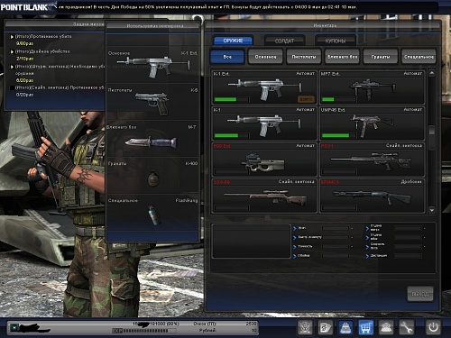Switch to the ОРУЖИЕ tab

click(234, 41)
